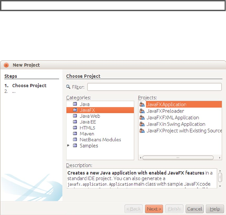226x215 pixels.
Task: Click the Maven folder icon
Action: point(75,133)
